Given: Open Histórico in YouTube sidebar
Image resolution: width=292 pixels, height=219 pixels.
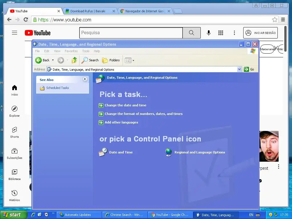Looking at the screenshot, I should click(15, 196).
